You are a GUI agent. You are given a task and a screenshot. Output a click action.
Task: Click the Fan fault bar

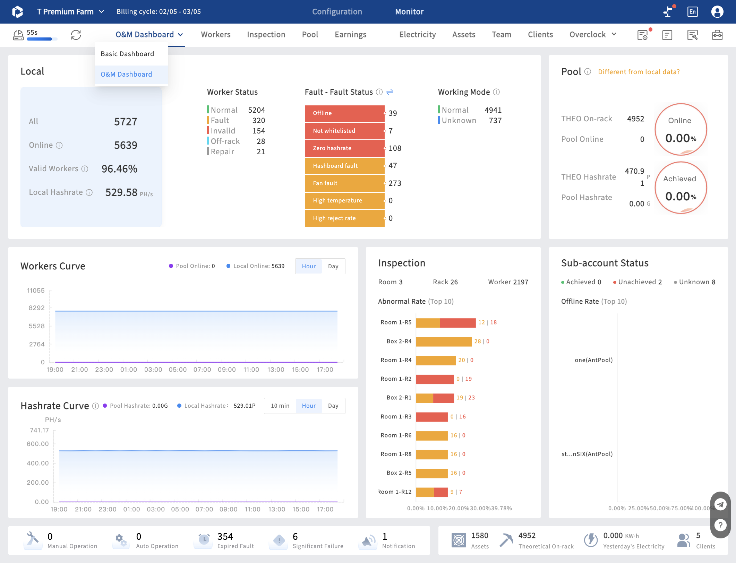click(x=344, y=183)
